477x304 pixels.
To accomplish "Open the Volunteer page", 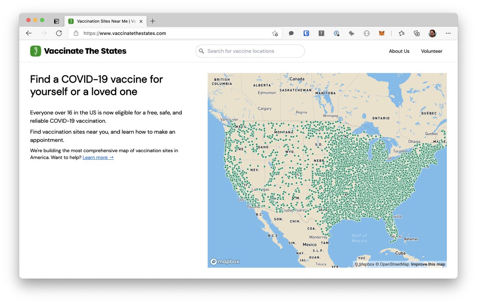I will 432,51.
